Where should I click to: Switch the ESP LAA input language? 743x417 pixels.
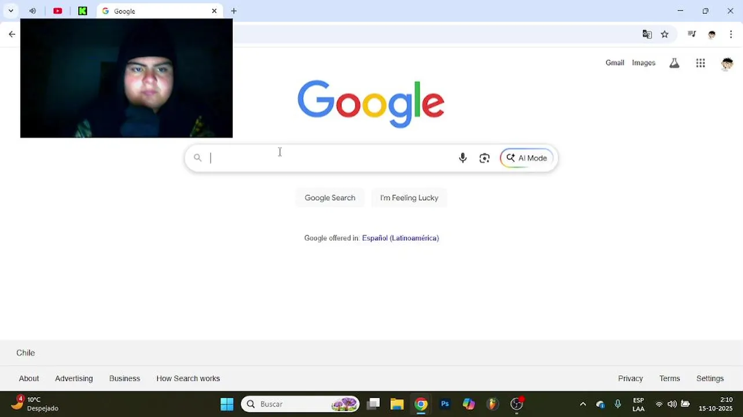tap(638, 404)
